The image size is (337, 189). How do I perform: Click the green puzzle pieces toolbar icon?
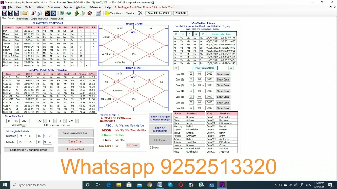[77, 13]
